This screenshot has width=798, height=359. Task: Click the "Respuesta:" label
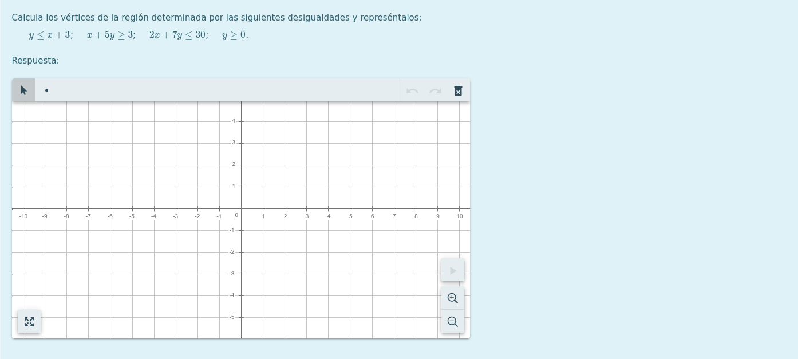[x=35, y=61]
